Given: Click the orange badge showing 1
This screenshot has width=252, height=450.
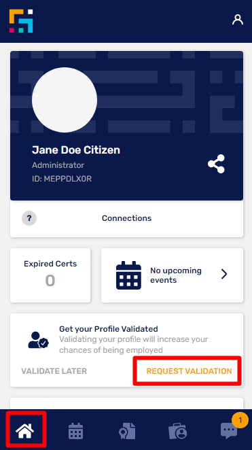Looking at the screenshot, I should coord(240,420).
